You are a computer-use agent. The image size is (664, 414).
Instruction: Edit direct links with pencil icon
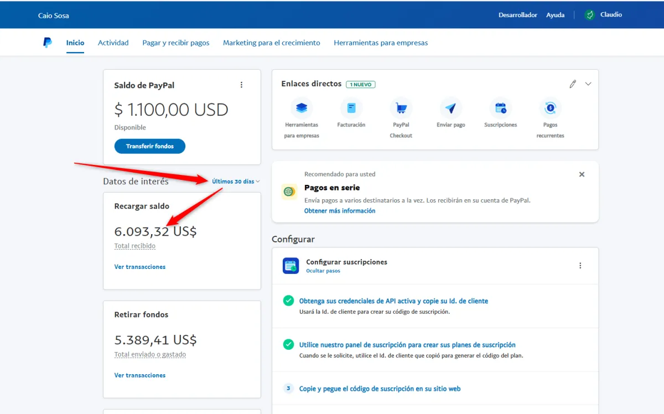click(573, 84)
